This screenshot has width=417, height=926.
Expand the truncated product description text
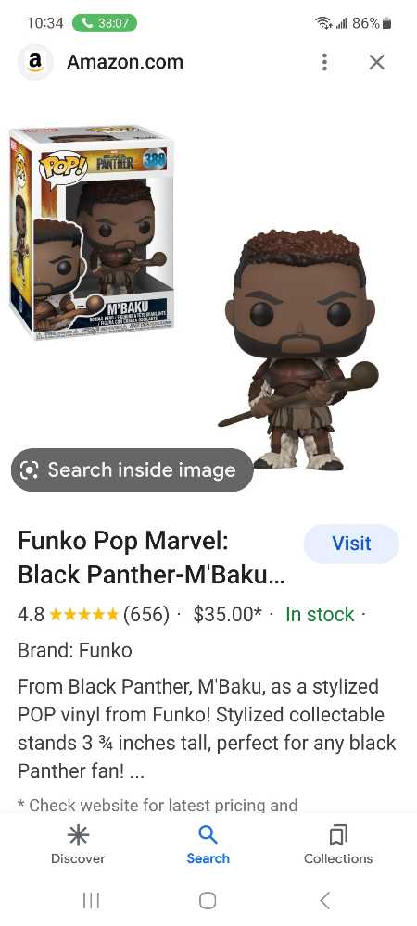tap(207, 729)
